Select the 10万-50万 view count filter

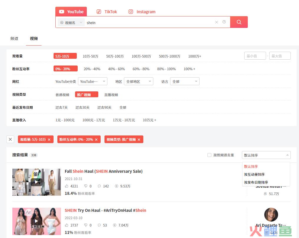click(x=90, y=56)
